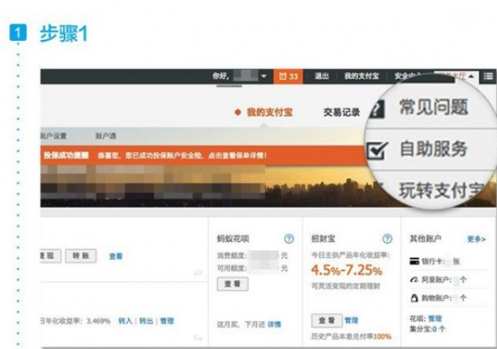Click the 自助服务 checkmark icon
The width and height of the screenshot is (497, 349).
click(377, 150)
